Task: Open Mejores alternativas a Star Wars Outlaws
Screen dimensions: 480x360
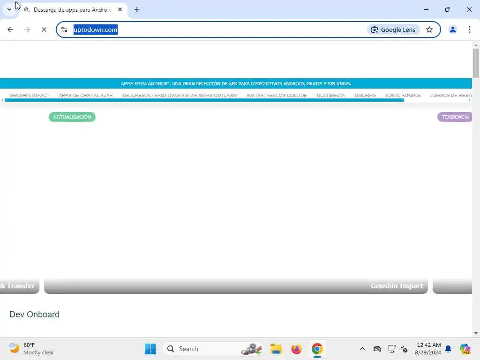Action: click(180, 96)
